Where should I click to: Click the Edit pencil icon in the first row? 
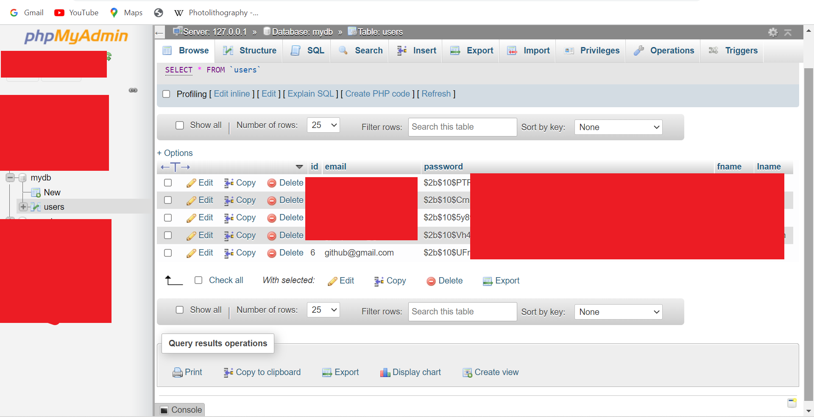coord(191,183)
